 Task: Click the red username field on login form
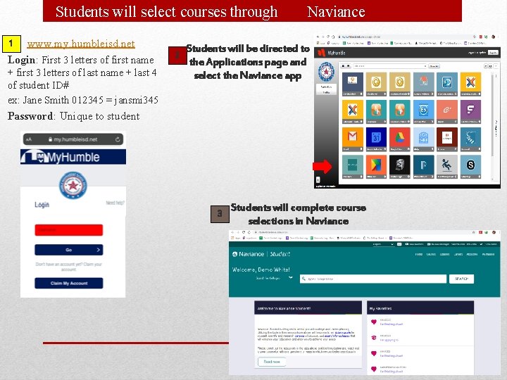69,230
